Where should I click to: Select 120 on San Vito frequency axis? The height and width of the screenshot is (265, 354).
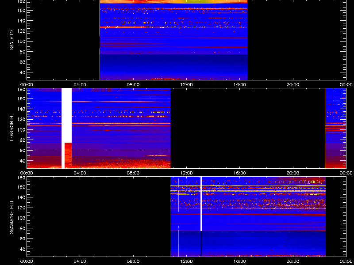22,31
